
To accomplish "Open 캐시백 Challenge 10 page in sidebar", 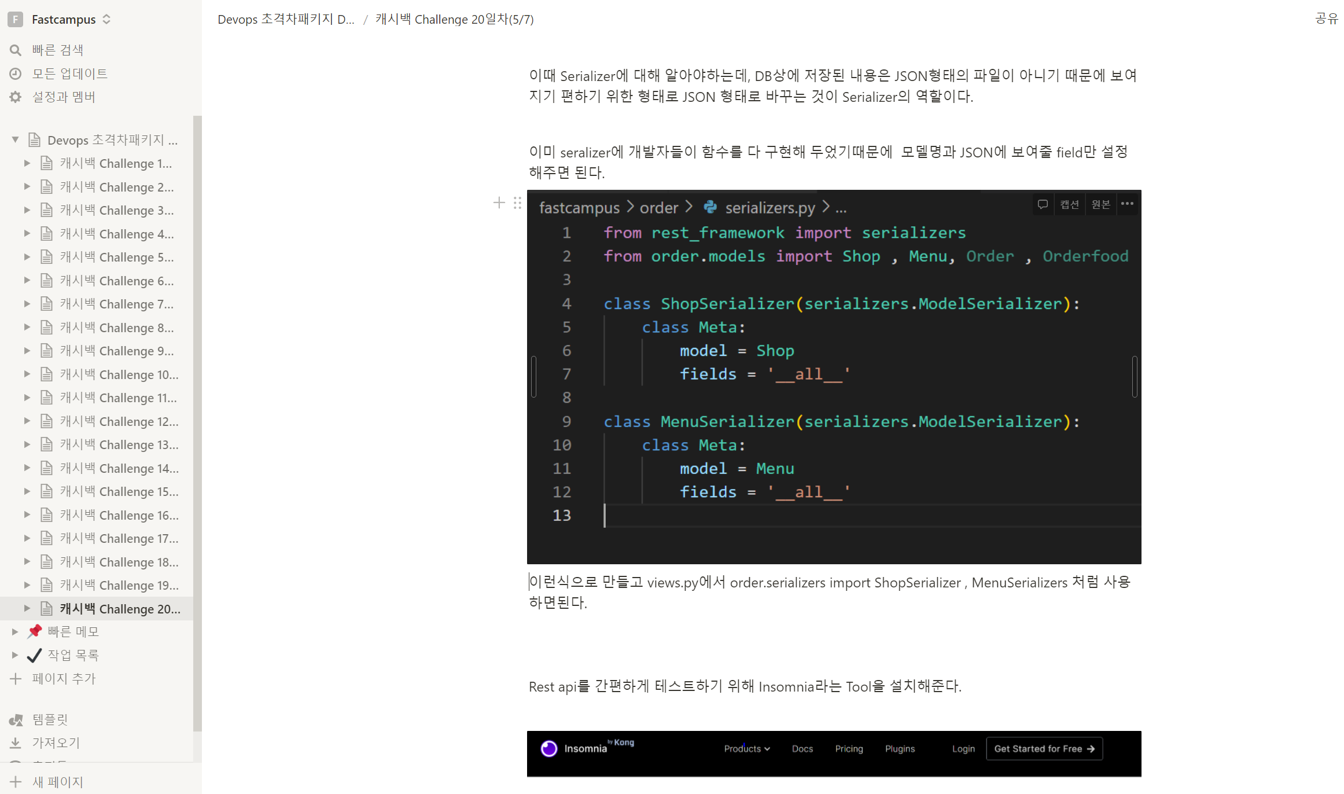I will [119, 374].
